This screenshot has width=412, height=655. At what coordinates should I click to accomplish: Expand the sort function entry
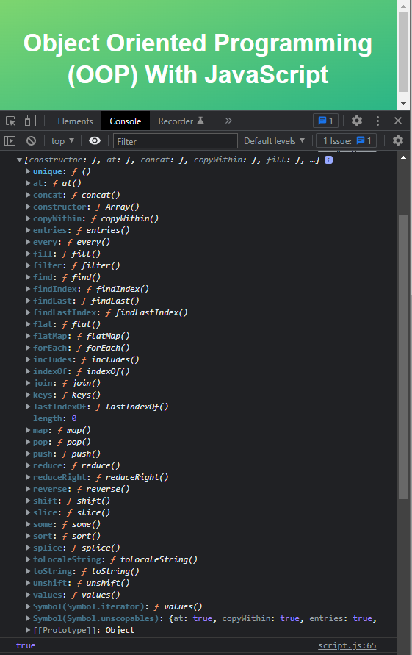tap(28, 536)
